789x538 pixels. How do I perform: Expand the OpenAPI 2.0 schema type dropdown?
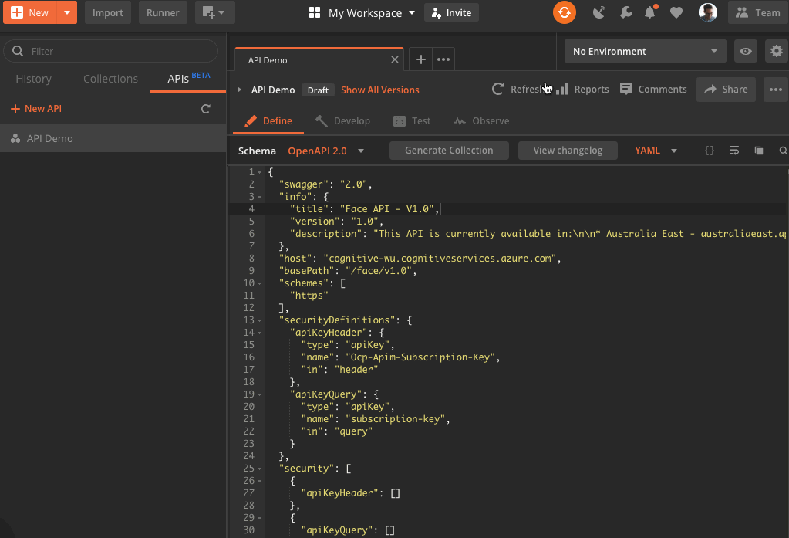(325, 151)
